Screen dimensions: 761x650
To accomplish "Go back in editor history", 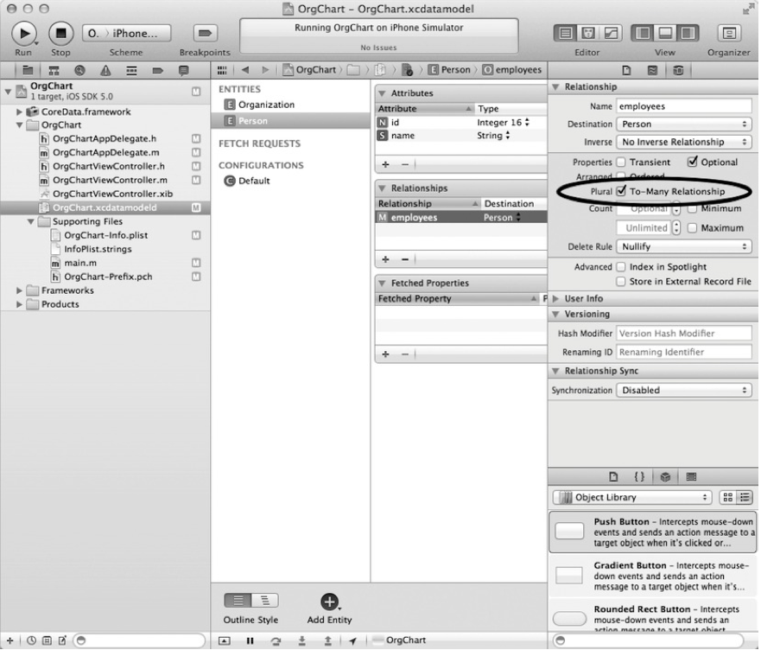I will pyautogui.click(x=245, y=70).
